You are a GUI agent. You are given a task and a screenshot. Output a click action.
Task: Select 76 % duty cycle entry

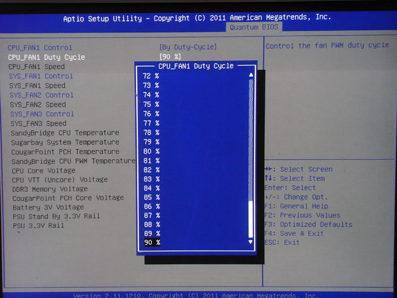pyautogui.click(x=151, y=114)
